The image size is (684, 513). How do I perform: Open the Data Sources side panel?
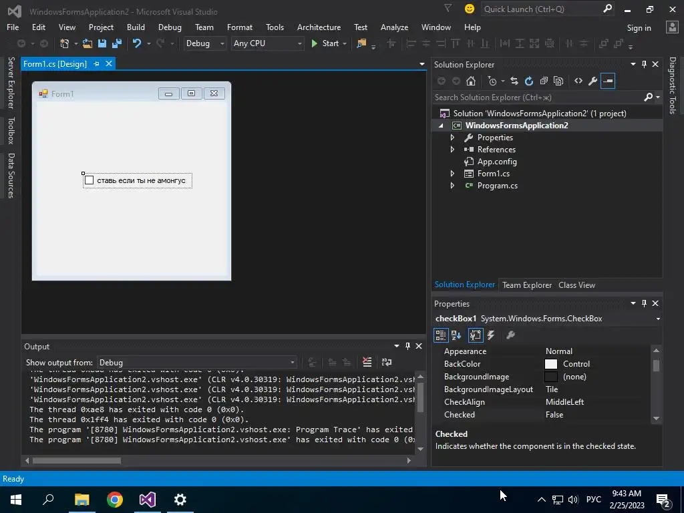[x=11, y=176]
